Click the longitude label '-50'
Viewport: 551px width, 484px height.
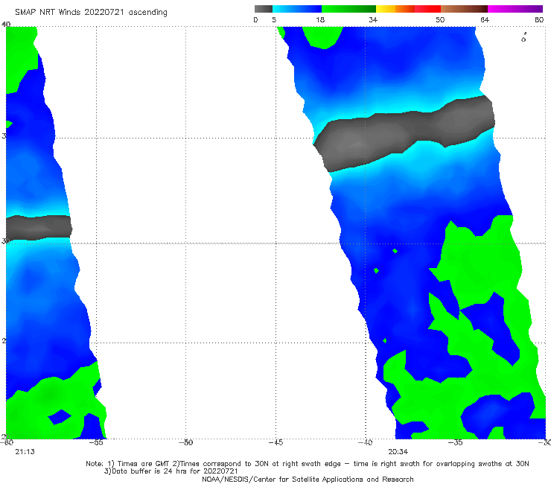coord(186,442)
